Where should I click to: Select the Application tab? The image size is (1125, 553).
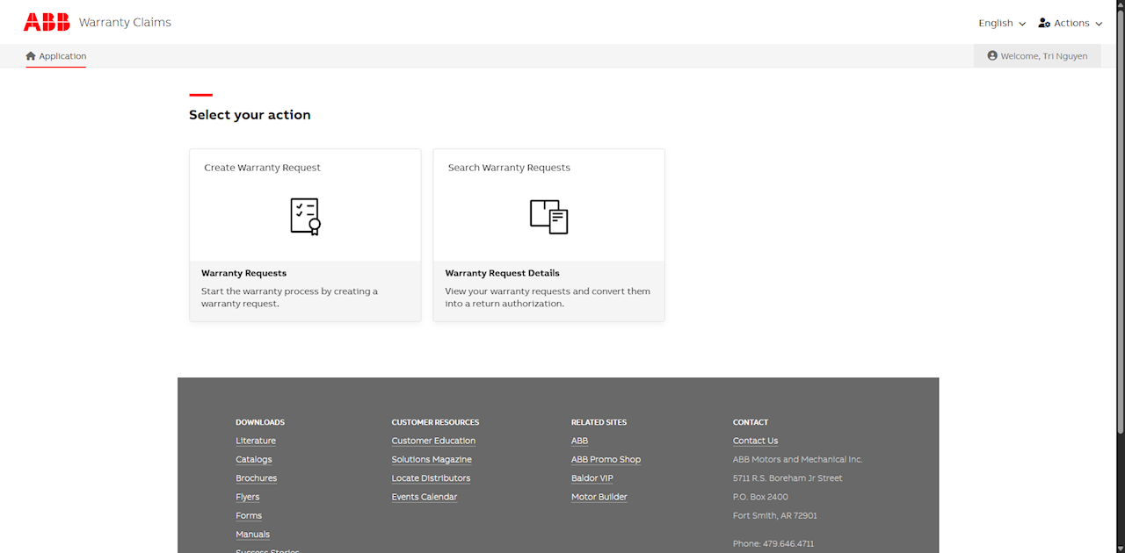coord(56,56)
